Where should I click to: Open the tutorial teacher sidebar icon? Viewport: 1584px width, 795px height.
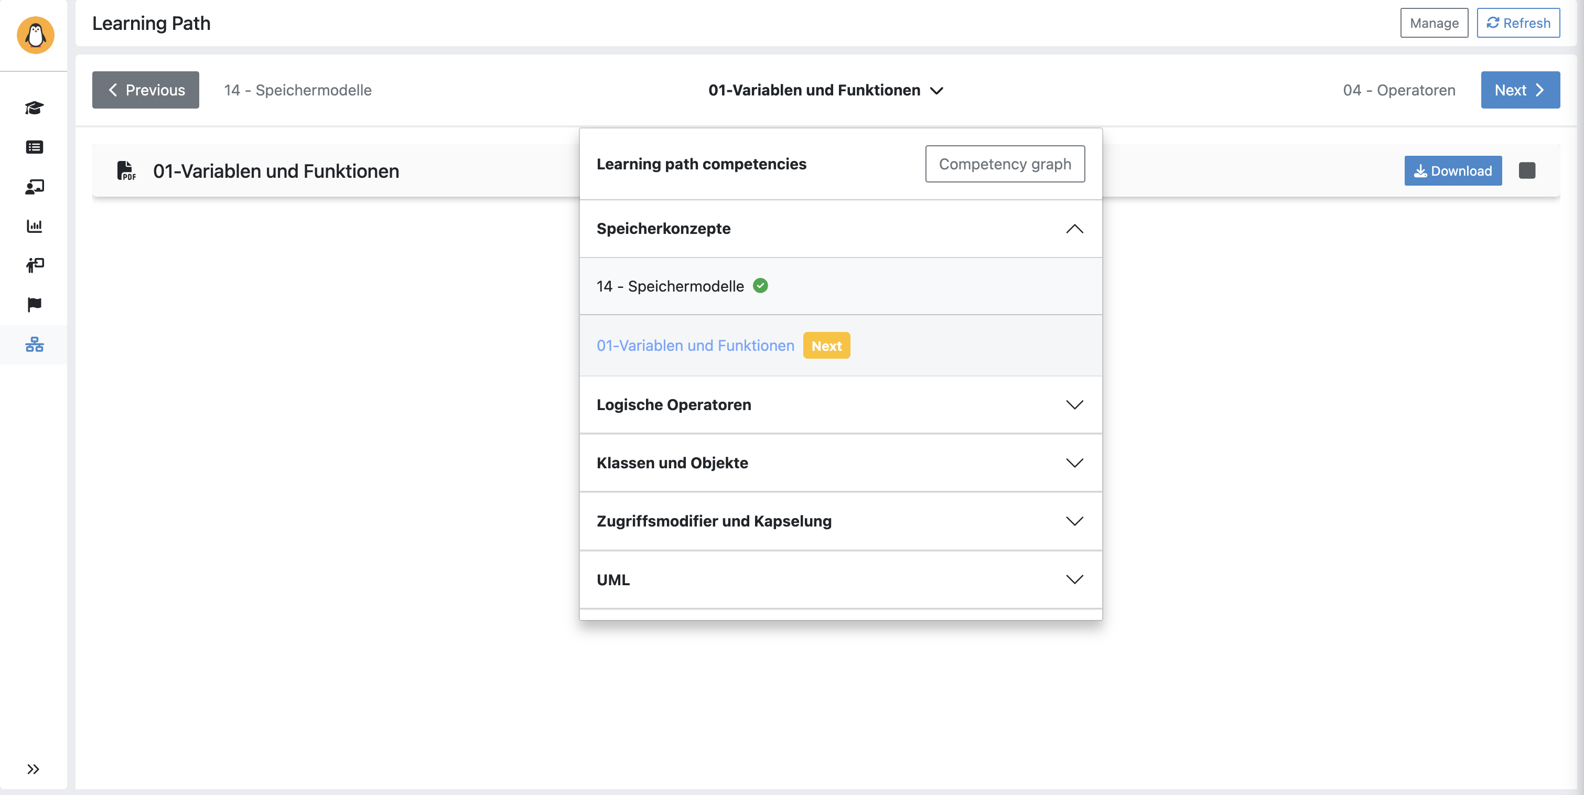click(35, 265)
